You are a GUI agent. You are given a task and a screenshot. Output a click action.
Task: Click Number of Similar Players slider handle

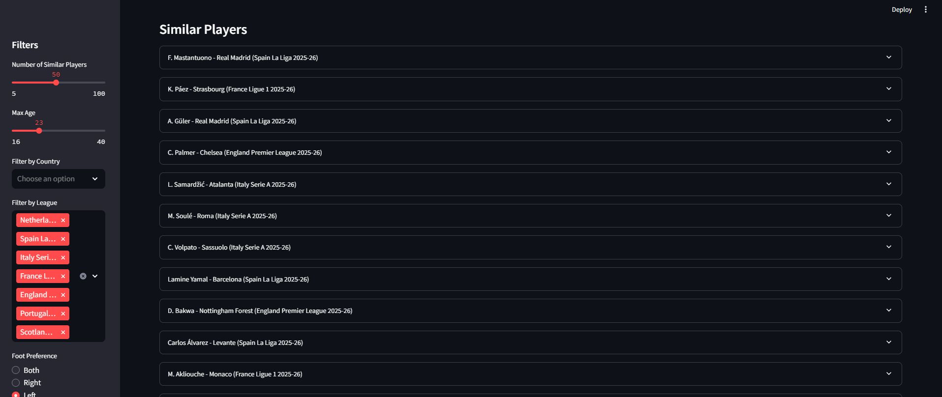(56, 83)
